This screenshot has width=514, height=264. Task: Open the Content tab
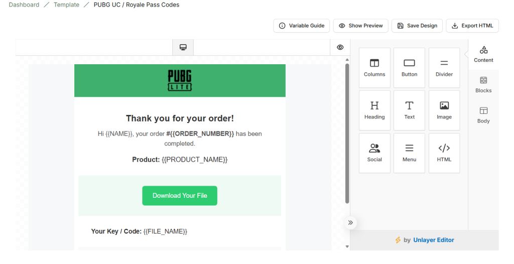coord(483,54)
